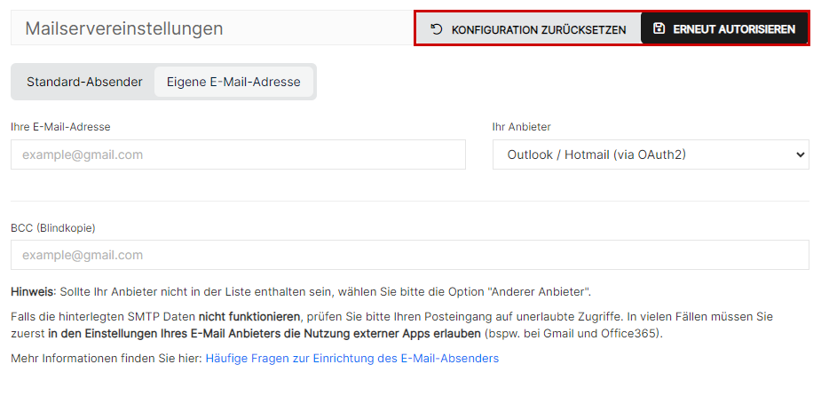
Task: Open the Ihr Anbieter provider dropdown
Action: [651, 154]
